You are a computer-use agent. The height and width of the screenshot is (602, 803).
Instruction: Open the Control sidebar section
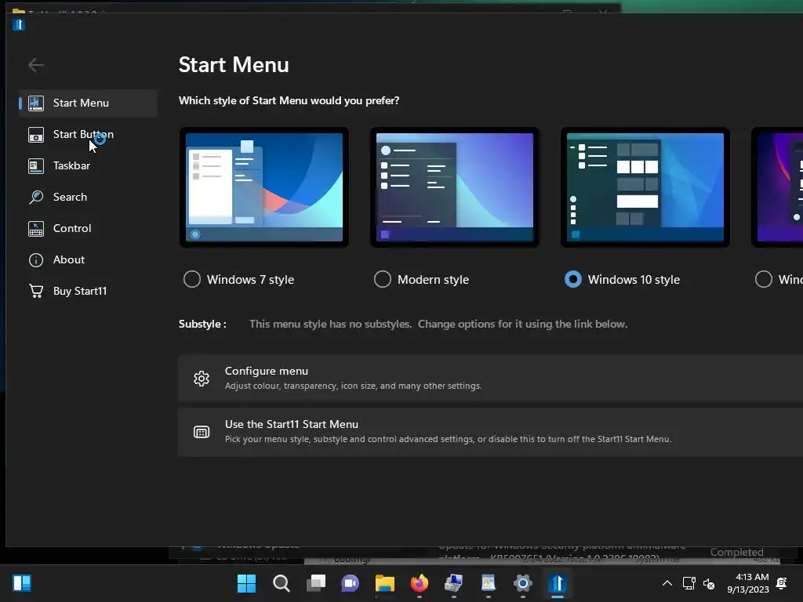88,228
